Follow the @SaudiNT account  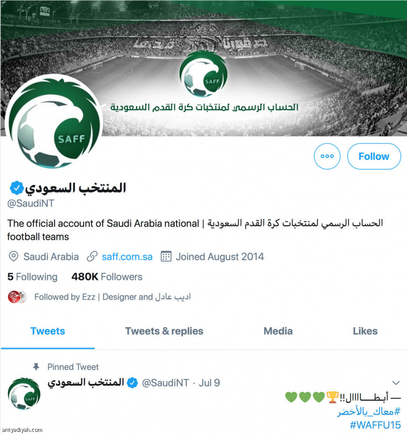point(374,156)
